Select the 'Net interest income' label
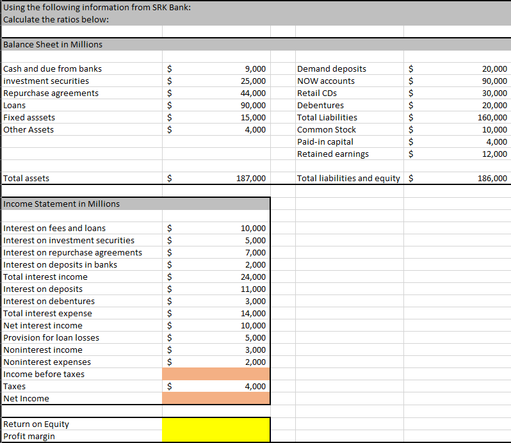 [x=82, y=325]
